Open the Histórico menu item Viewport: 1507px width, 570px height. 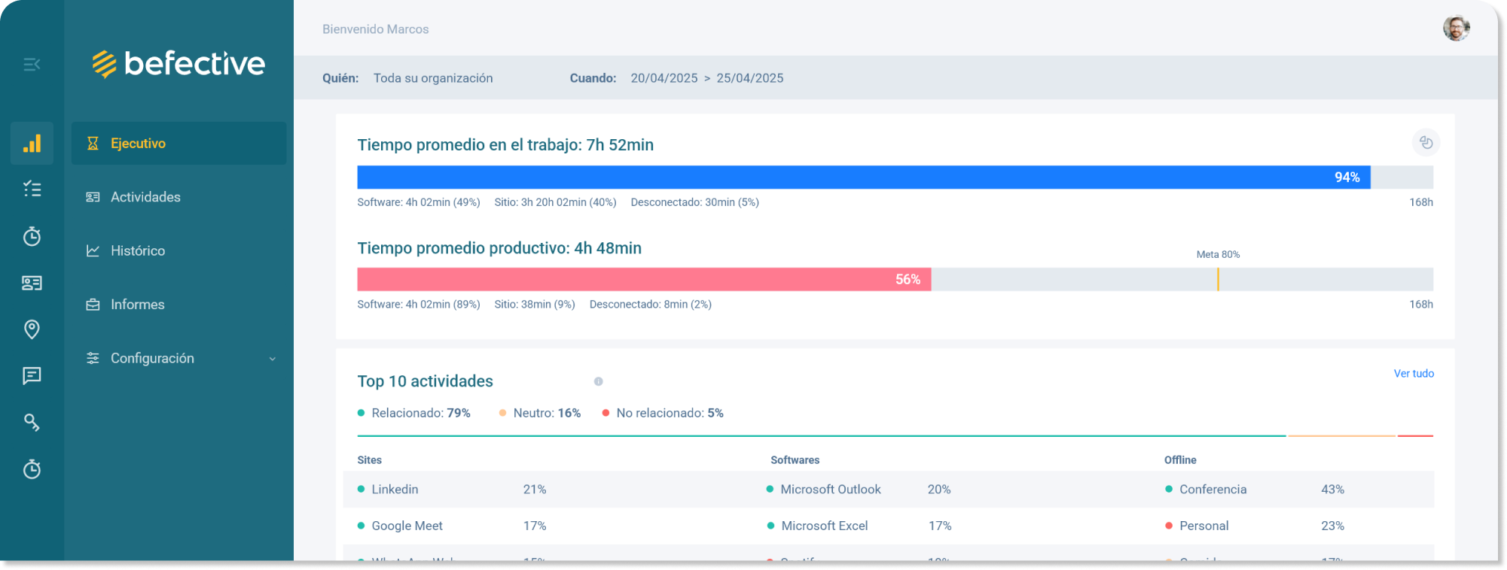click(138, 251)
